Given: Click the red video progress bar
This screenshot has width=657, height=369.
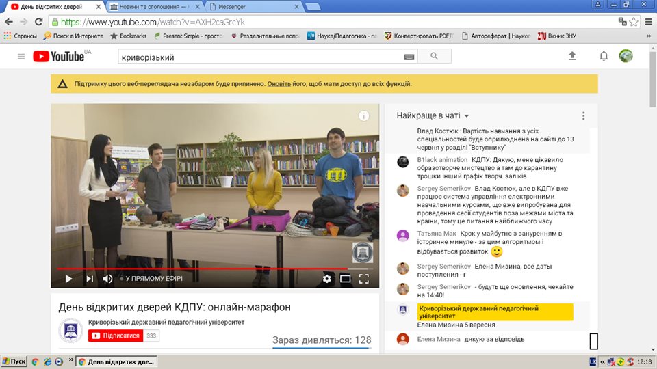Looking at the screenshot, I should 205,269.
